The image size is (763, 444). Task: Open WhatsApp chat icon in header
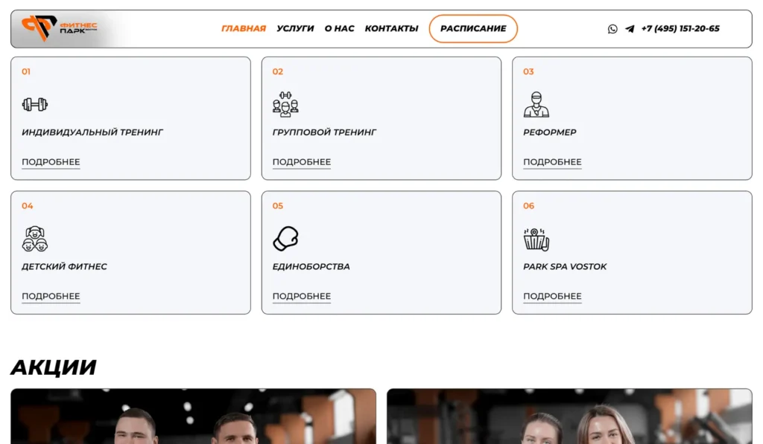pos(612,29)
